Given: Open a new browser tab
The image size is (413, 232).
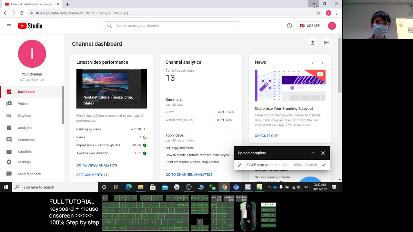Looking at the screenshot, I should tap(67, 4).
